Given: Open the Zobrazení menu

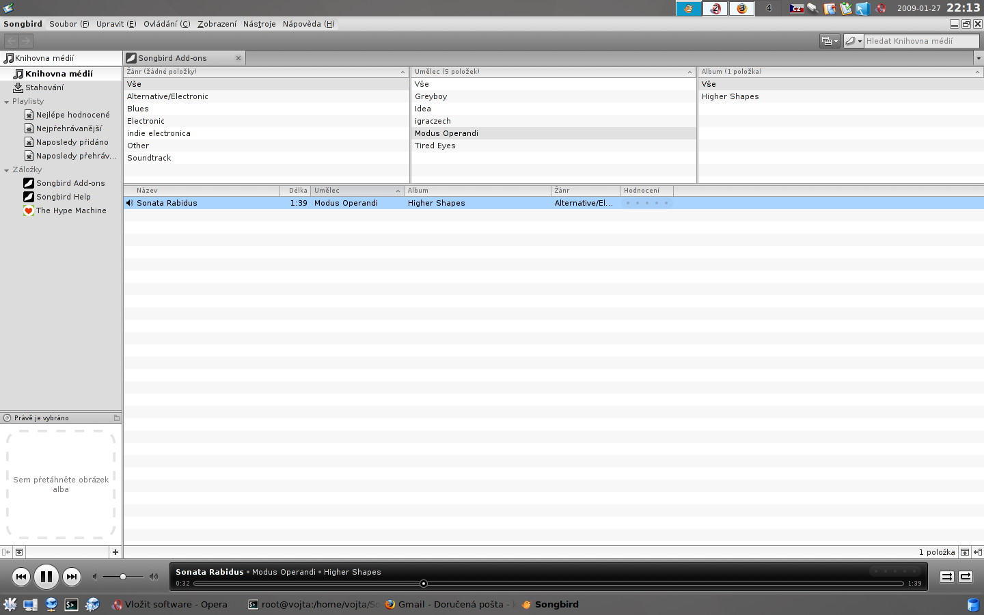Looking at the screenshot, I should coord(217,24).
